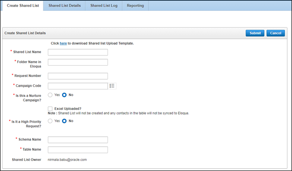Select Yes for High Priority Request
Screen dimensions: 292x171
(x=50, y=121)
